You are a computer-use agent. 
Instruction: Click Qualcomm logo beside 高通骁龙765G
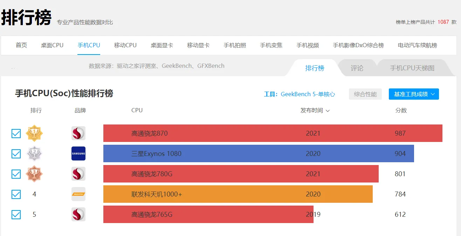click(78, 214)
